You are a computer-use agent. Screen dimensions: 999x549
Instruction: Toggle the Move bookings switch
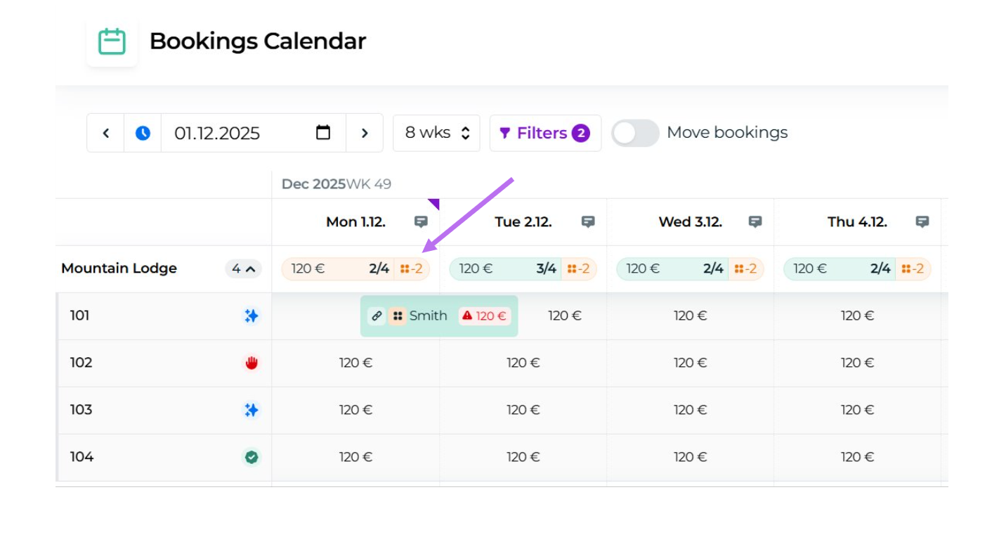pos(635,133)
